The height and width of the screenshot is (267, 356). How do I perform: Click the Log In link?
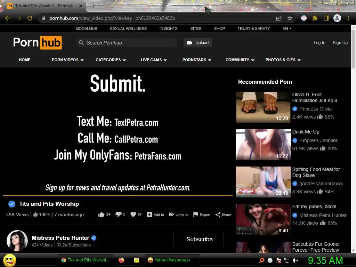[319, 43]
